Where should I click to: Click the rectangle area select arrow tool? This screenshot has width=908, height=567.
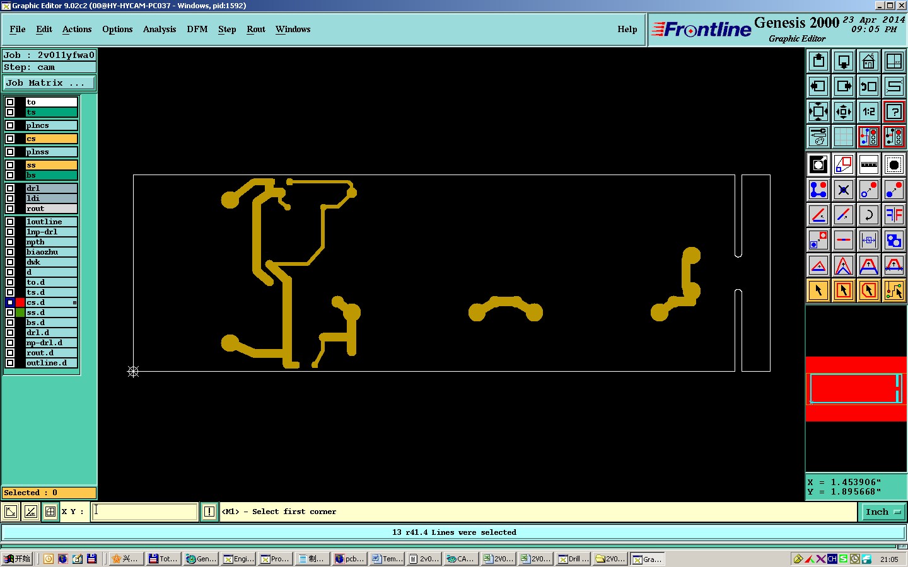tap(843, 290)
